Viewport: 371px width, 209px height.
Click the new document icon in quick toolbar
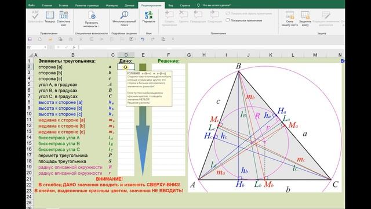40,39
